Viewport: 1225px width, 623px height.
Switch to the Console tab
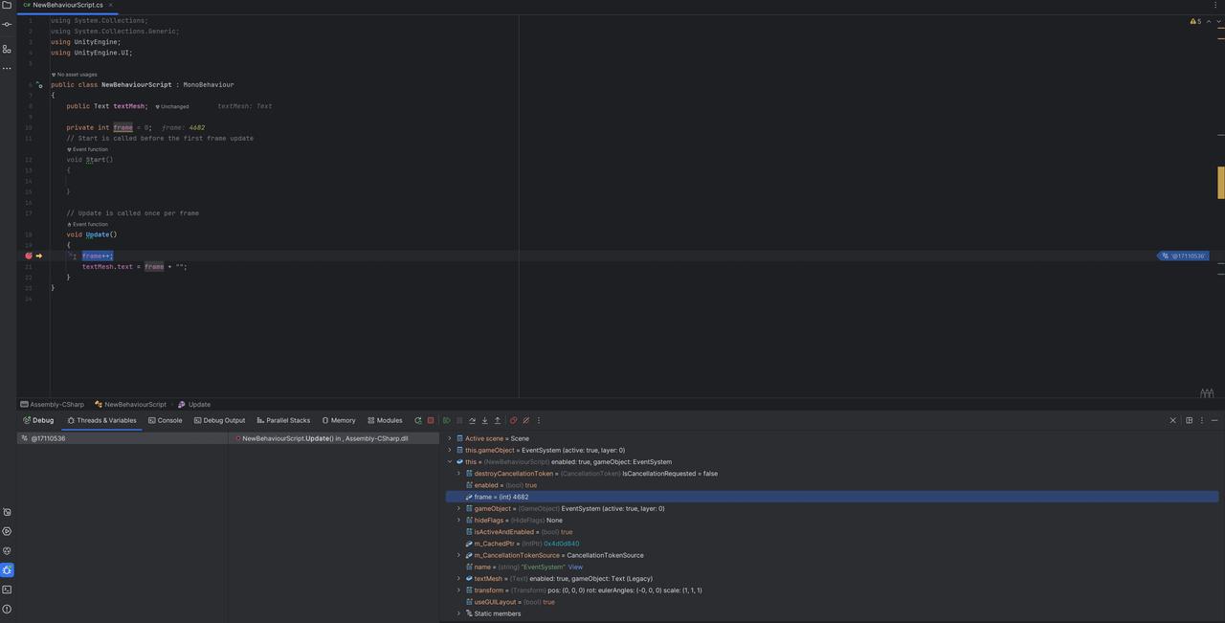coord(165,420)
